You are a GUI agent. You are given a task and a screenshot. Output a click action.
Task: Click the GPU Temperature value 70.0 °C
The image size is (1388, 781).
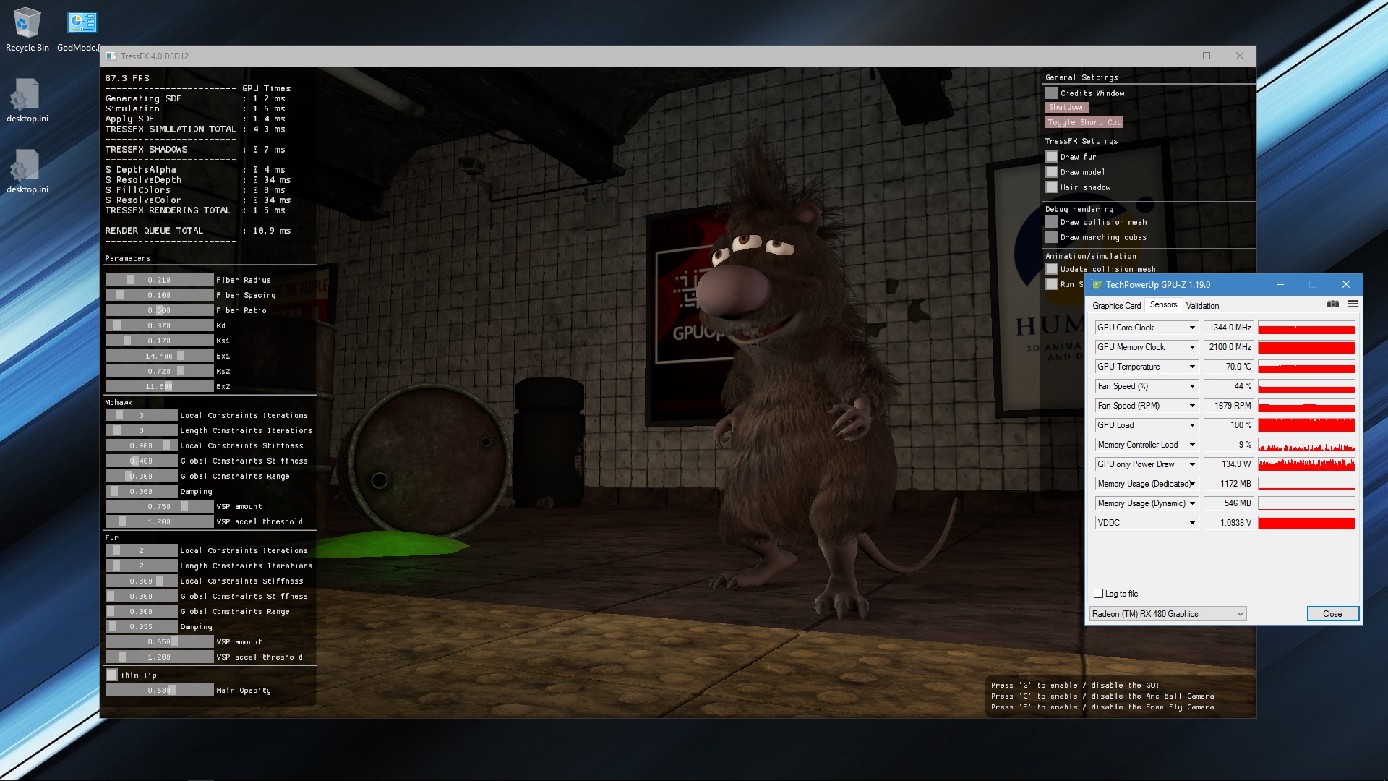(1228, 367)
